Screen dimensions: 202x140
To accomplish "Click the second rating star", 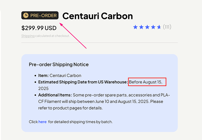I will pyautogui.click(x=141, y=27).
